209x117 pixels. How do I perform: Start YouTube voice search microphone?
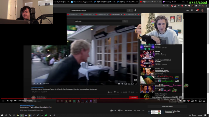tap(135, 10)
